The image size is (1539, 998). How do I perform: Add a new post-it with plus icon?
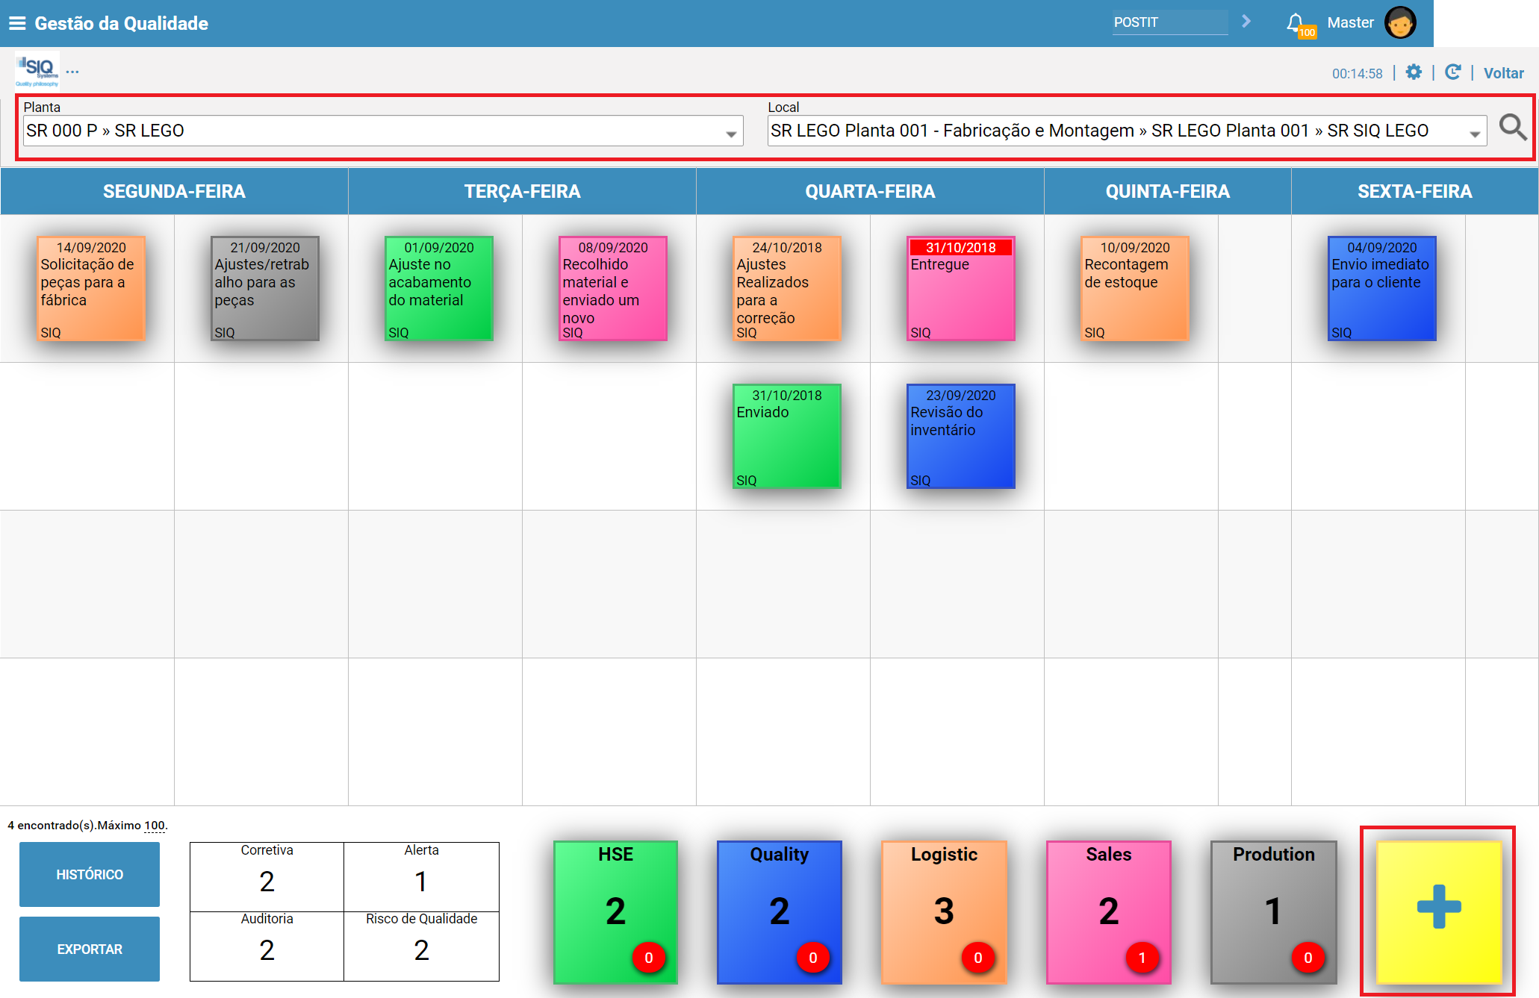[1438, 911]
